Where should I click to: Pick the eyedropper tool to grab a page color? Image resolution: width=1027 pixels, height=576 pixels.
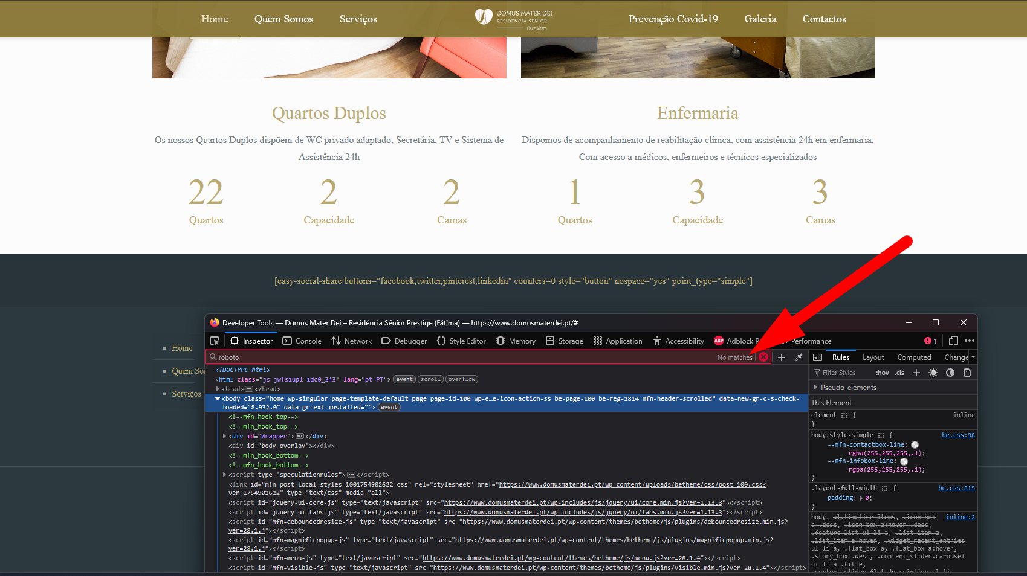coord(799,357)
